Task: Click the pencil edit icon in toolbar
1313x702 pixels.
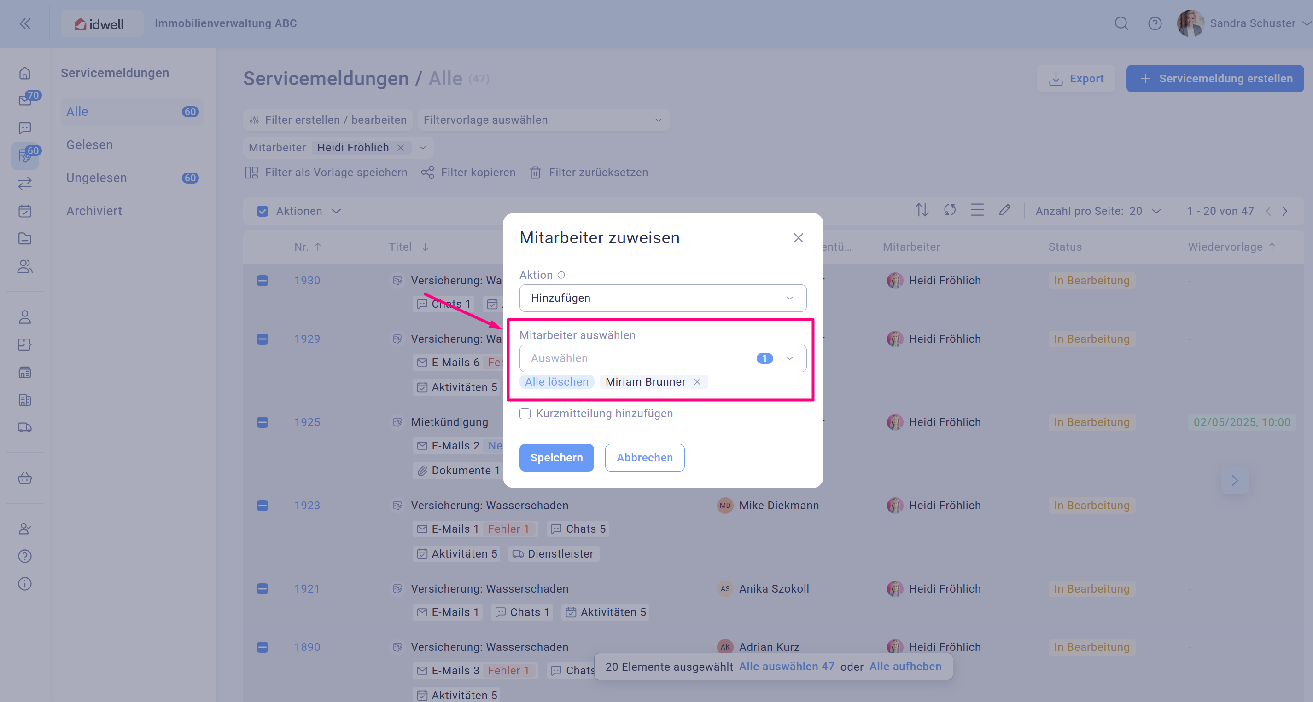Action: (x=1004, y=210)
